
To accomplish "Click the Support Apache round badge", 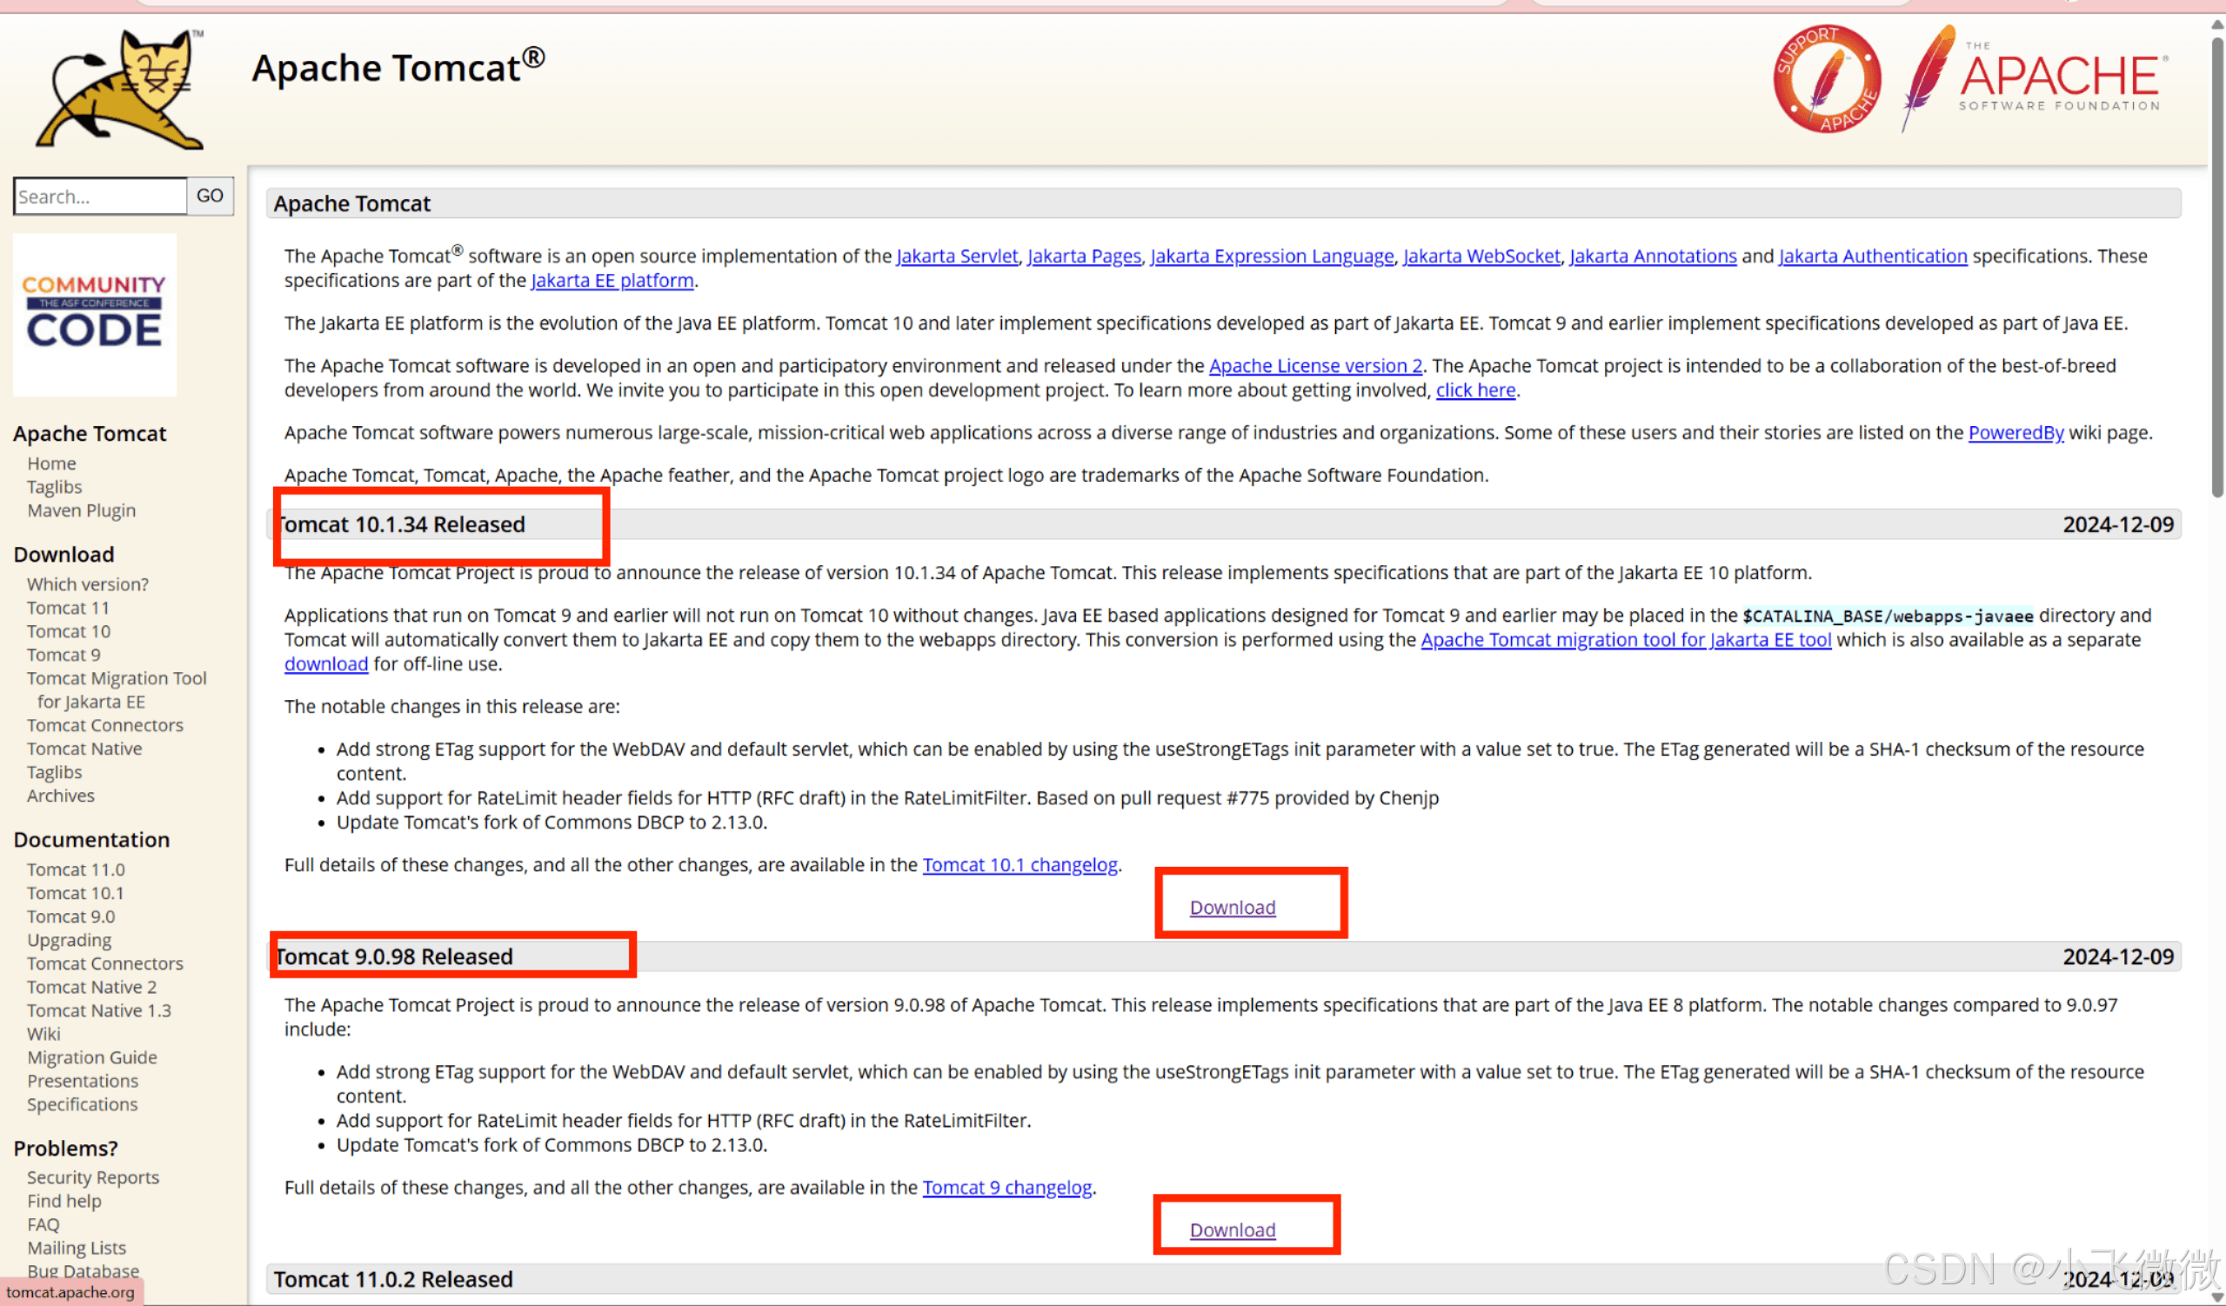I will [1827, 79].
